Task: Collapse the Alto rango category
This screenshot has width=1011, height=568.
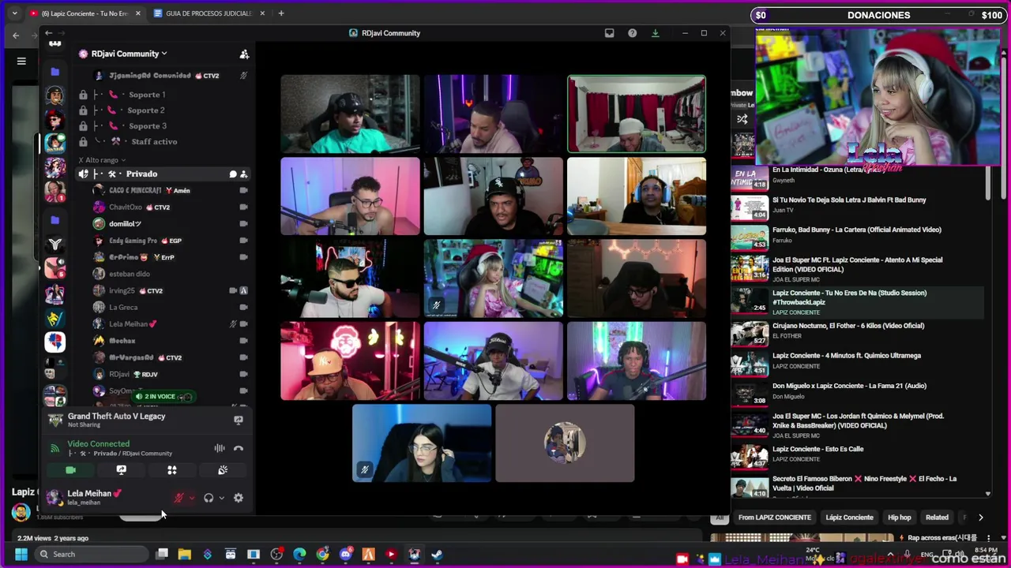Action: point(101,160)
